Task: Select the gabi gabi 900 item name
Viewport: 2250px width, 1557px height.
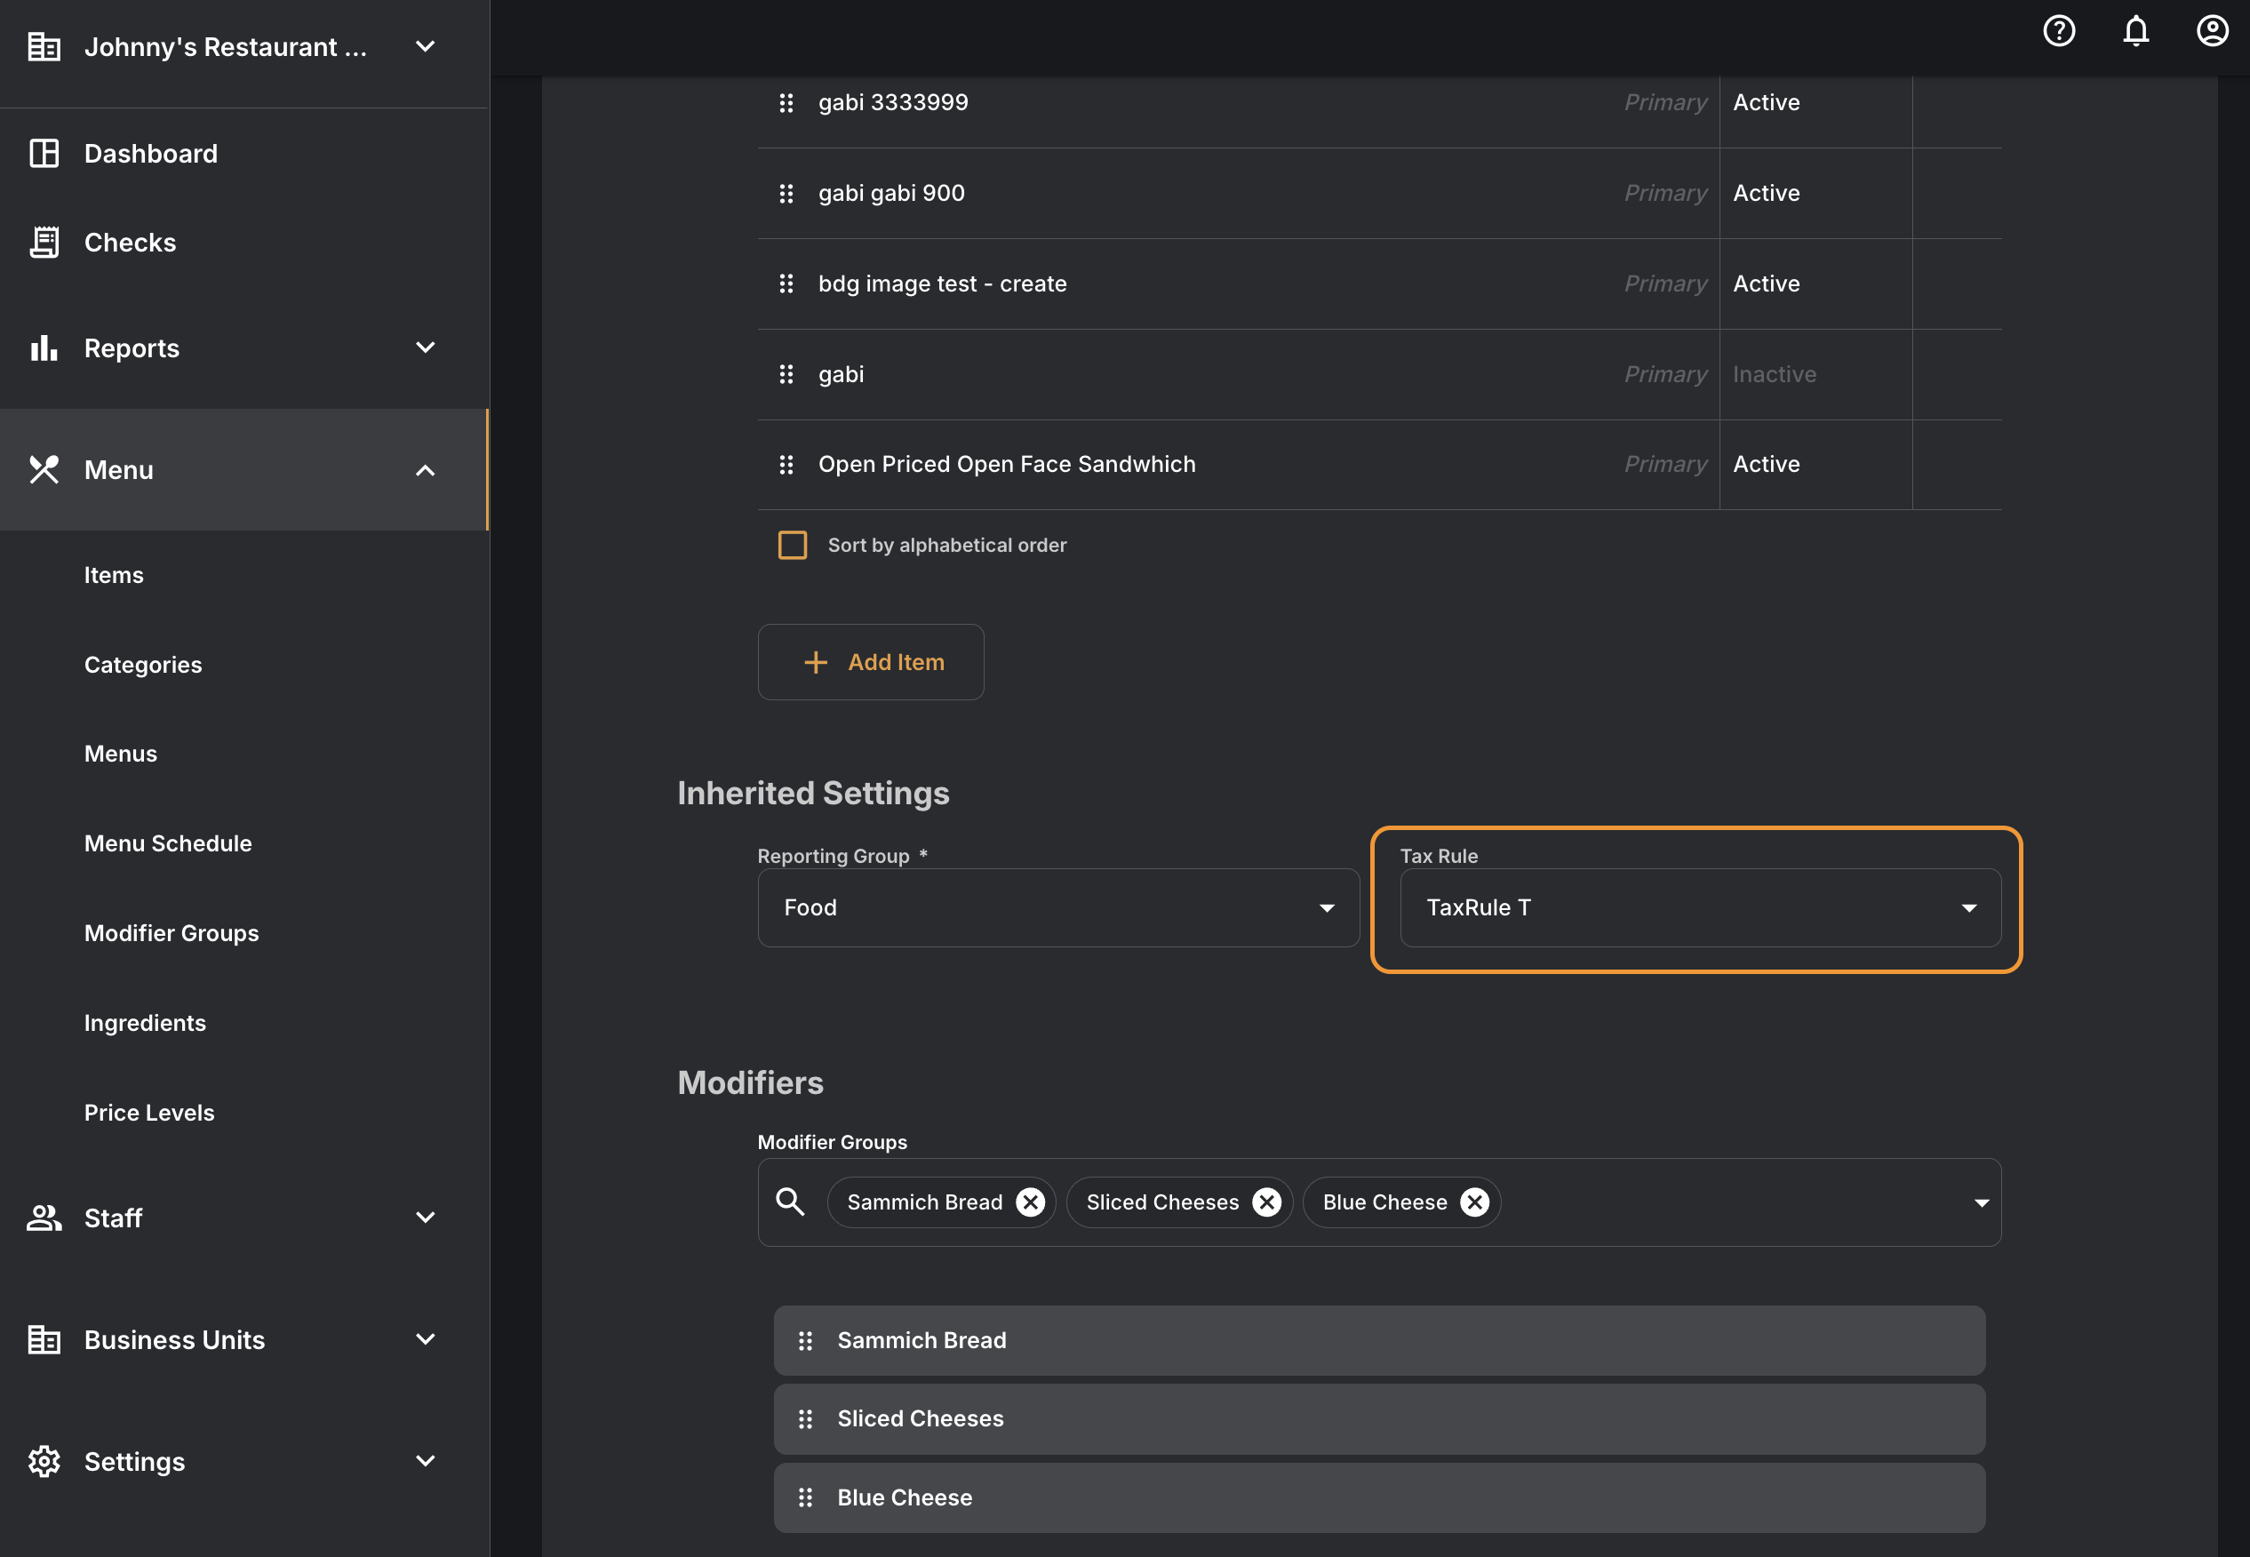Action: click(x=891, y=193)
